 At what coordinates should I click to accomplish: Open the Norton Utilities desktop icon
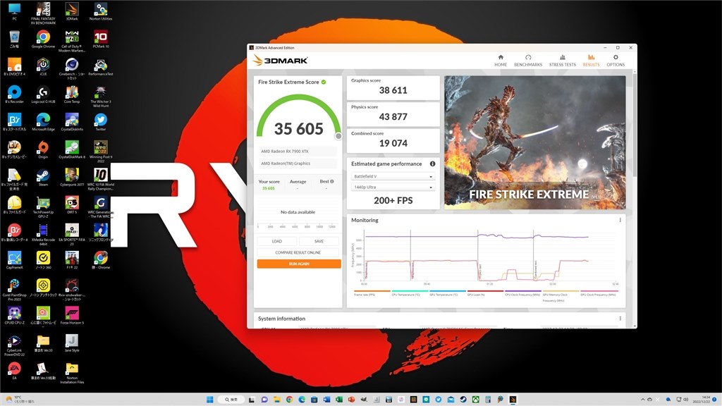click(x=101, y=12)
